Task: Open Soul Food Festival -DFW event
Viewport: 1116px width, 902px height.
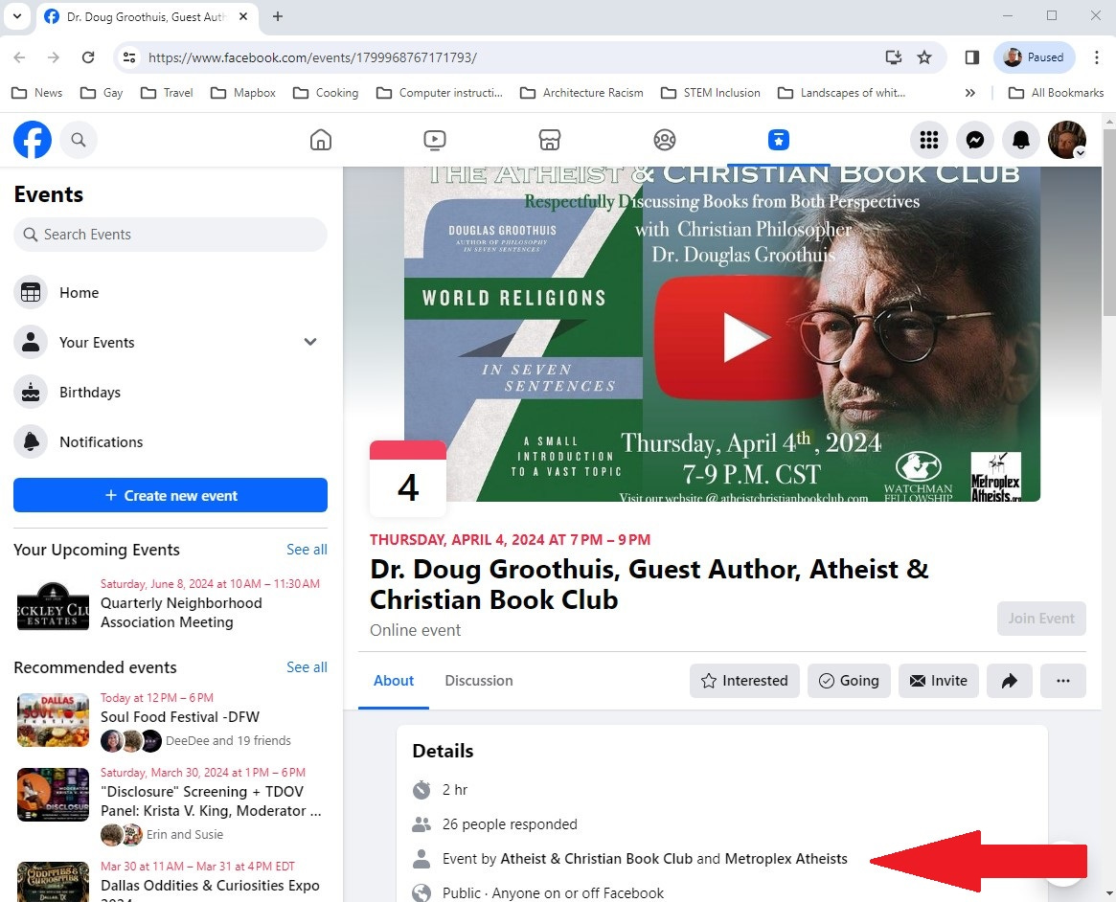Action: point(179,717)
